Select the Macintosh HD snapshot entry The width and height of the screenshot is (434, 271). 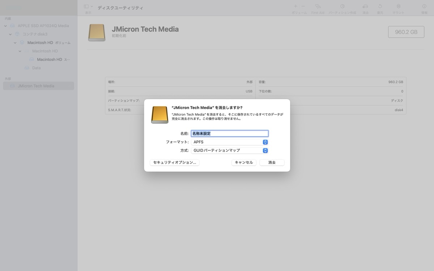[54, 59]
